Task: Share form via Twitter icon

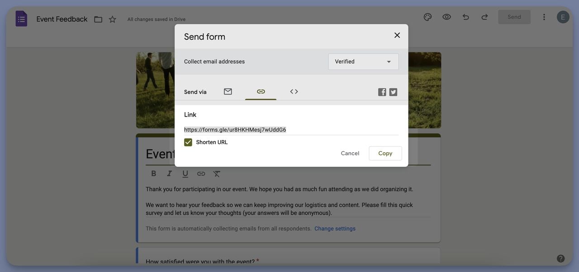Action: (x=393, y=92)
